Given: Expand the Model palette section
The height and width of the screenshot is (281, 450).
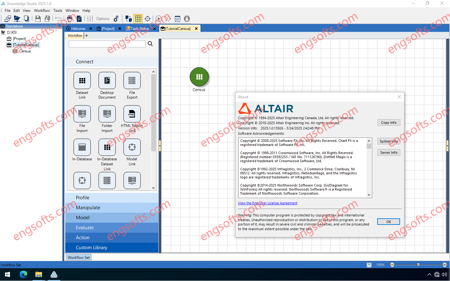Looking at the screenshot, I should pyautogui.click(x=112, y=218).
